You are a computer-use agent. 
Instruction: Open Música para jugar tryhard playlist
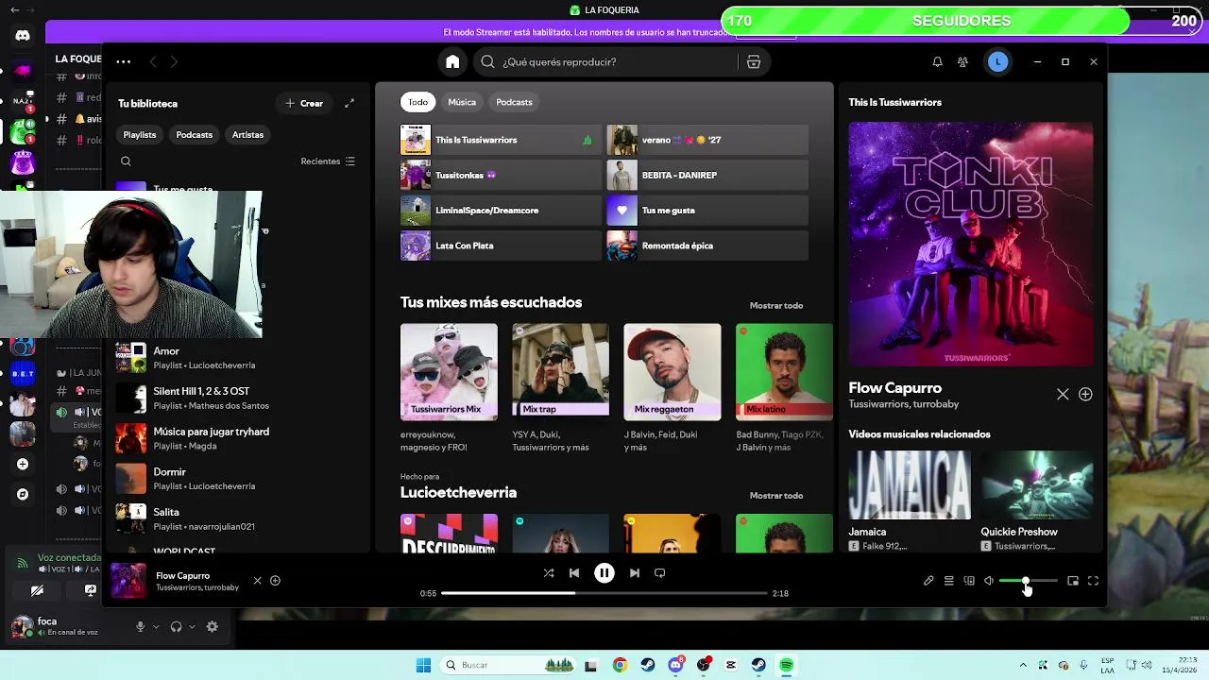pyautogui.click(x=239, y=438)
